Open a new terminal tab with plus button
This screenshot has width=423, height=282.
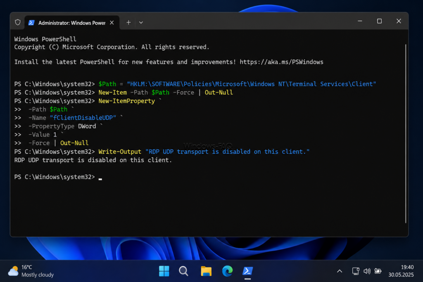128,23
